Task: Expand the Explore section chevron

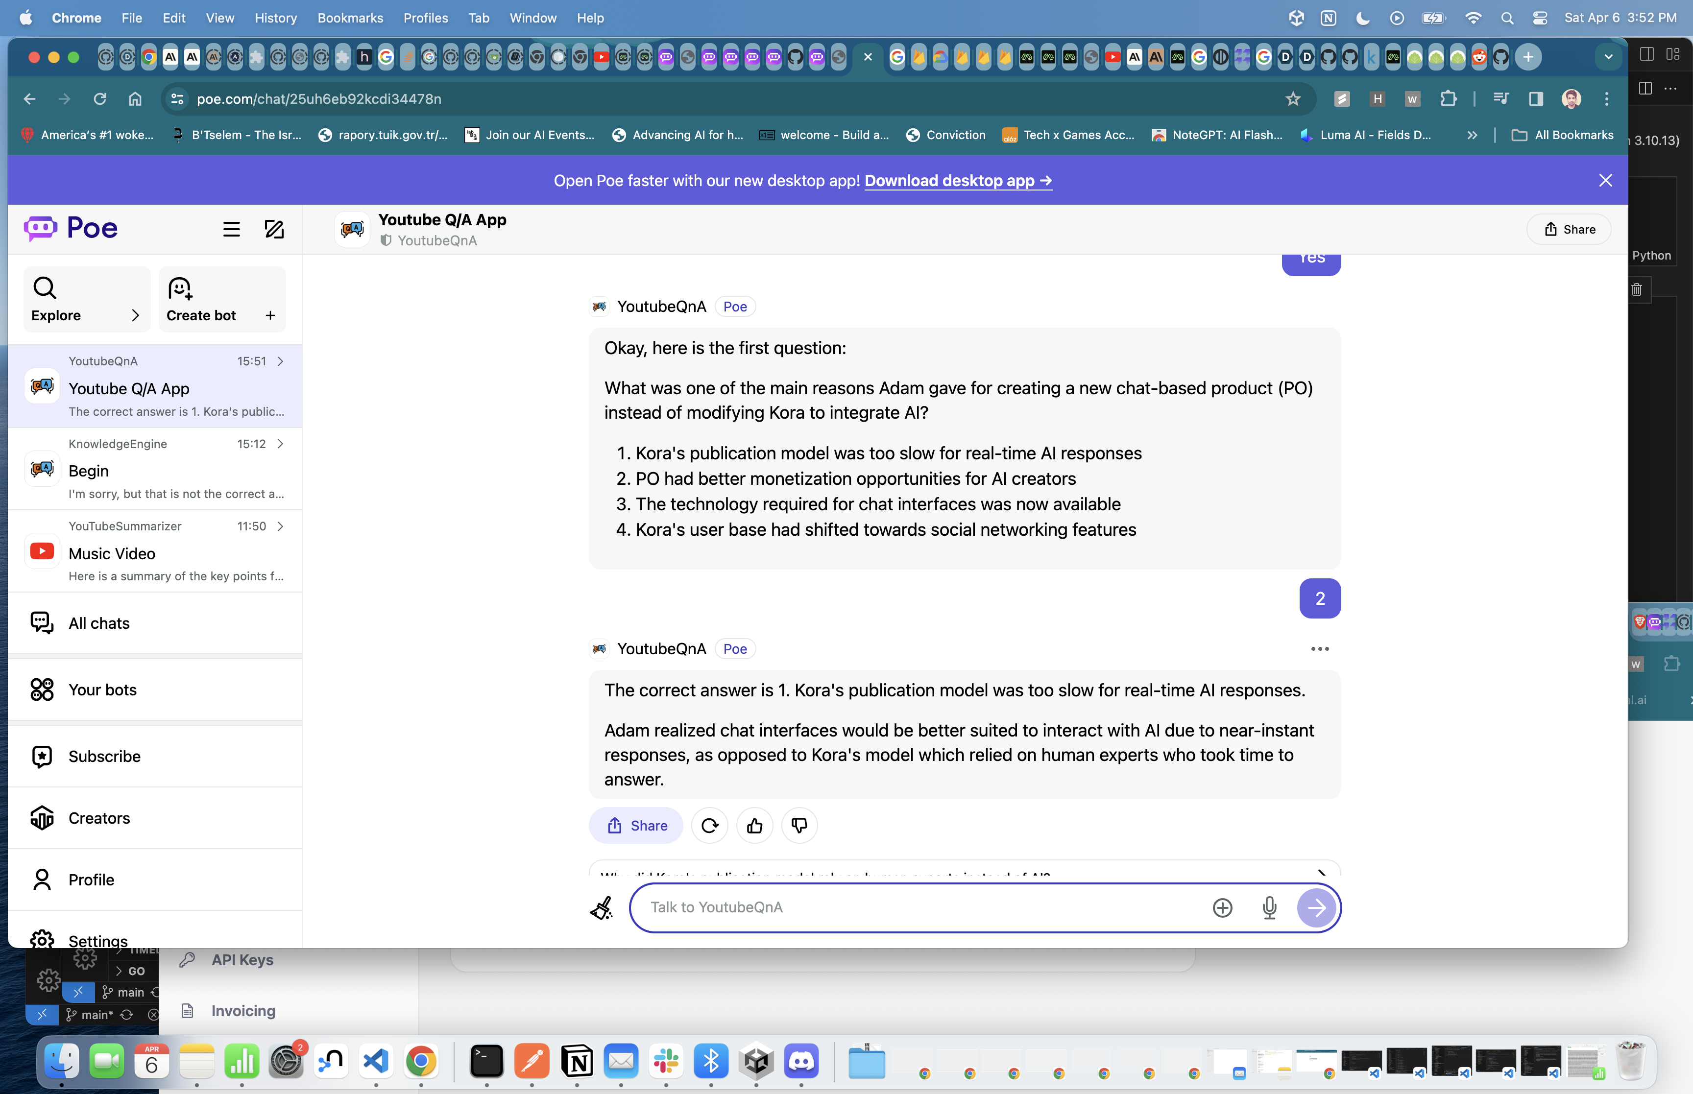Action: coord(135,315)
